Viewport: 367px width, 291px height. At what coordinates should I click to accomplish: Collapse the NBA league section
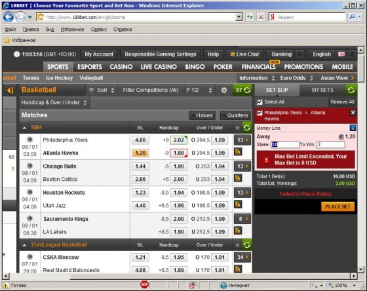24,128
